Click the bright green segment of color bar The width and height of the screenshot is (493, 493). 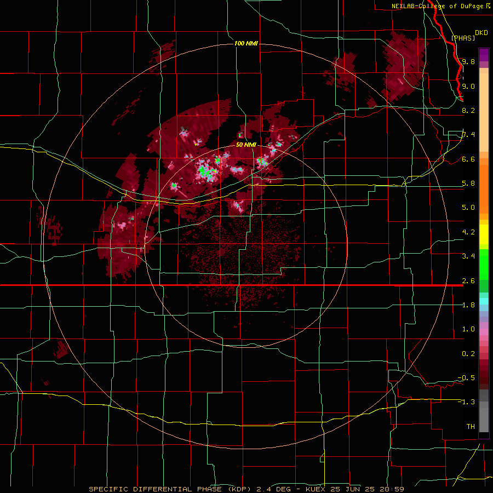click(x=484, y=265)
